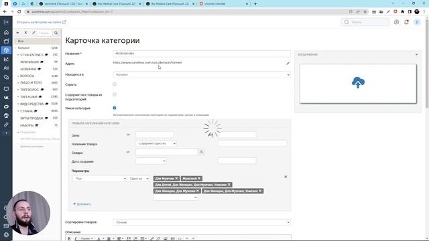Open the Format dropdown in description editor
This screenshot has width=429, height=241.
click(86, 239)
